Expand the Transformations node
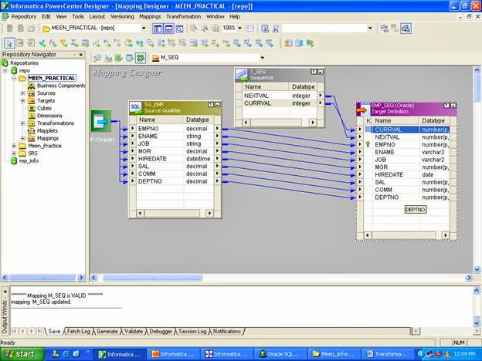This screenshot has height=361, width=482. (22, 123)
